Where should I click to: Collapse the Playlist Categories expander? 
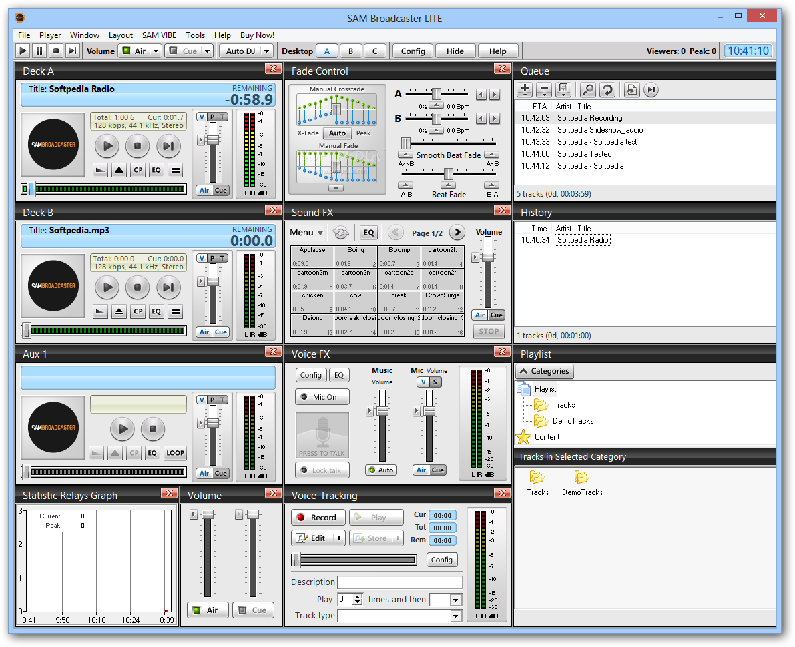[x=545, y=371]
